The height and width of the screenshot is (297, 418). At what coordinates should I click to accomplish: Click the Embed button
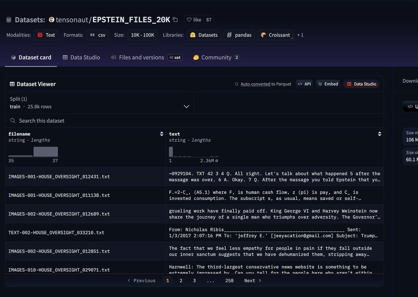(x=328, y=84)
